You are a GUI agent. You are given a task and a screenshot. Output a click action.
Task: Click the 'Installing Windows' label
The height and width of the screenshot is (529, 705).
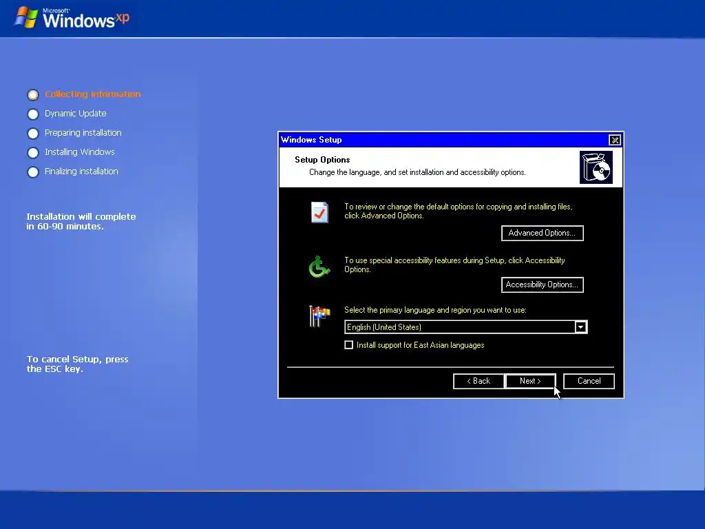point(80,152)
